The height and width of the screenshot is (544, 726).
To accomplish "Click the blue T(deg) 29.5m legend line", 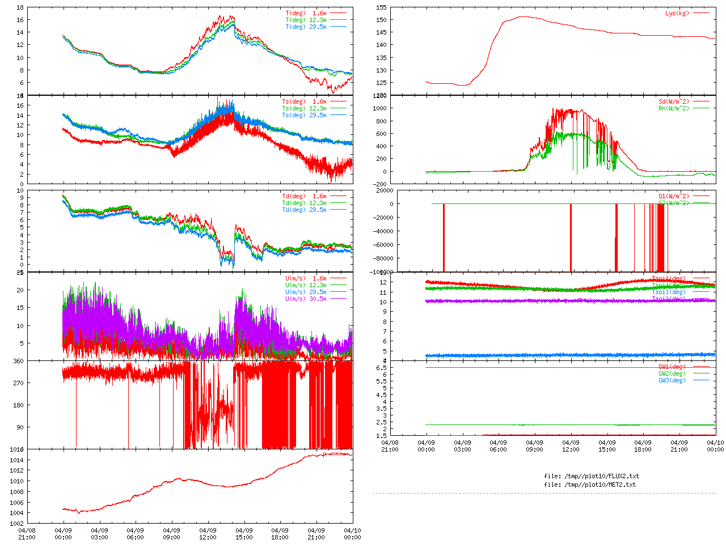I will tap(338, 27).
